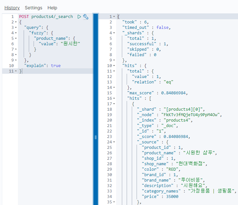The height and width of the screenshot is (205, 238).
Task: Collapse the "product_name" block fold arrow
Action: coord(16,38)
